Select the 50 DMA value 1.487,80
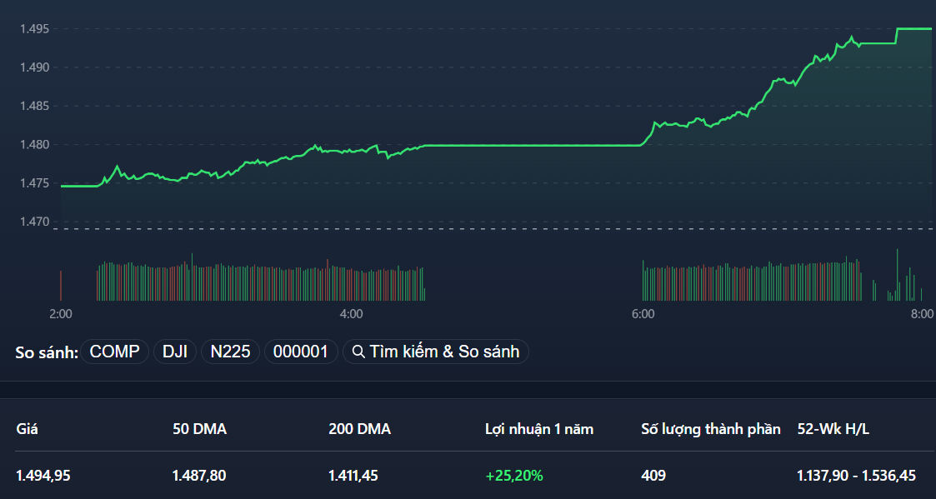Viewport: 936px width, 499px height. click(x=199, y=476)
